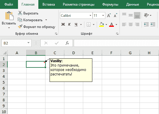Open the Формулы tab

[x=110, y=4]
